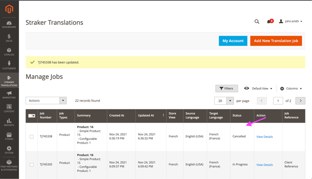View Details for in-progress job TJ745335

264,165
